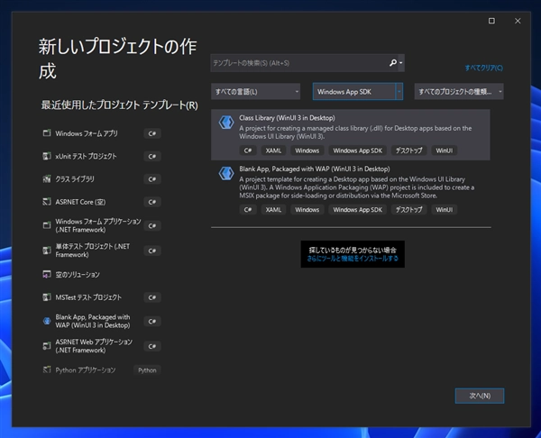This screenshot has height=438, width=541.
Task: Click the MSTest テスト プロジェクト icon
Action: [47, 297]
